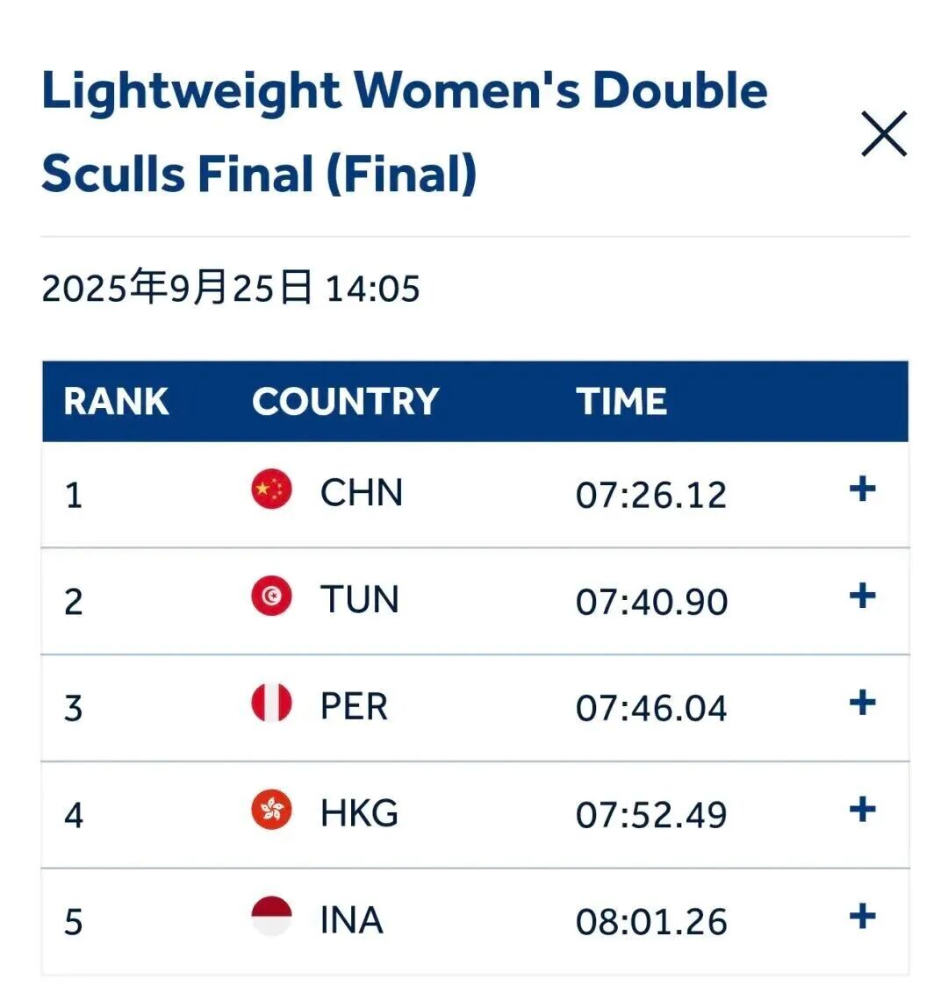Expand INA row details with plus
Image resolution: width=948 pixels, height=1008 pixels.
tap(862, 916)
